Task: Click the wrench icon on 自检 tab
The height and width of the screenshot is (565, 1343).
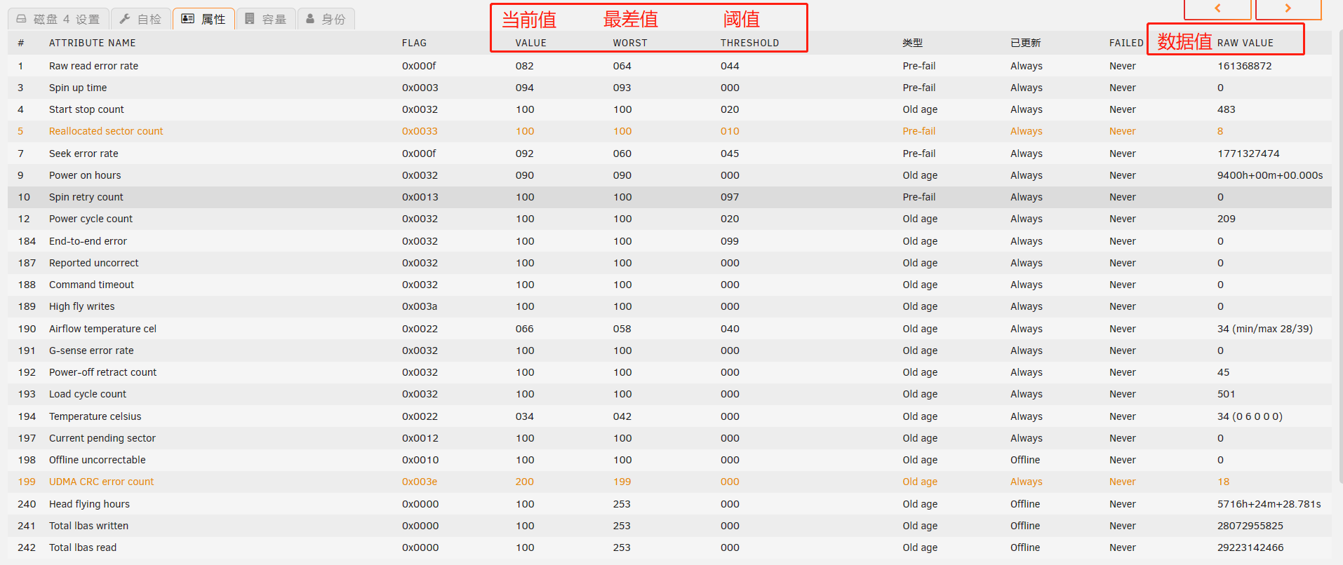Action: pos(125,19)
